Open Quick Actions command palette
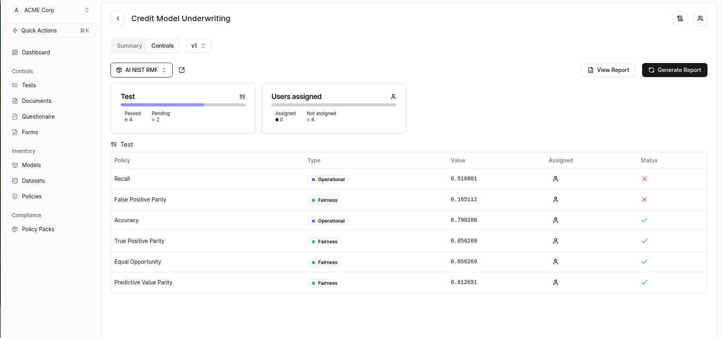This screenshot has height=338, width=722. 51,31
